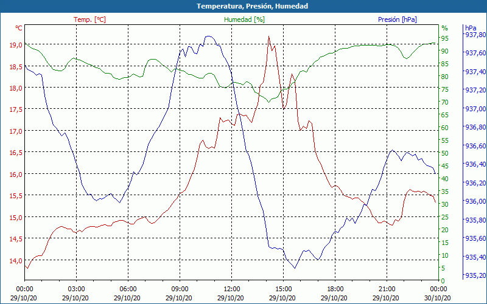Screen dimensions: 487x304
Task: Click temperature axis value "17,0"
Action: point(16,131)
